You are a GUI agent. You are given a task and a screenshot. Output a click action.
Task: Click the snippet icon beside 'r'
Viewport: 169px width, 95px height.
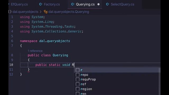(77, 70)
